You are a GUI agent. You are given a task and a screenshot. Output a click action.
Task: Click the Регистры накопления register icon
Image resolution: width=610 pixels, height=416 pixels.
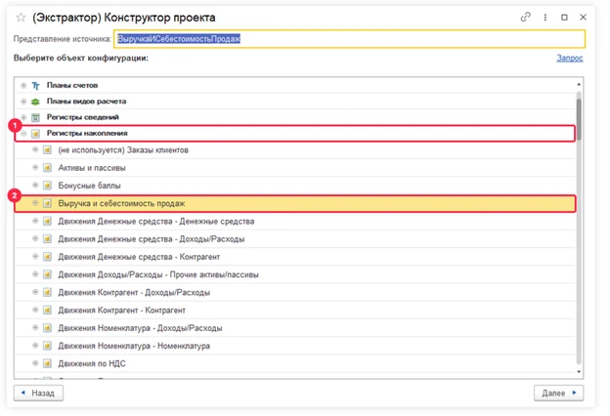36,133
